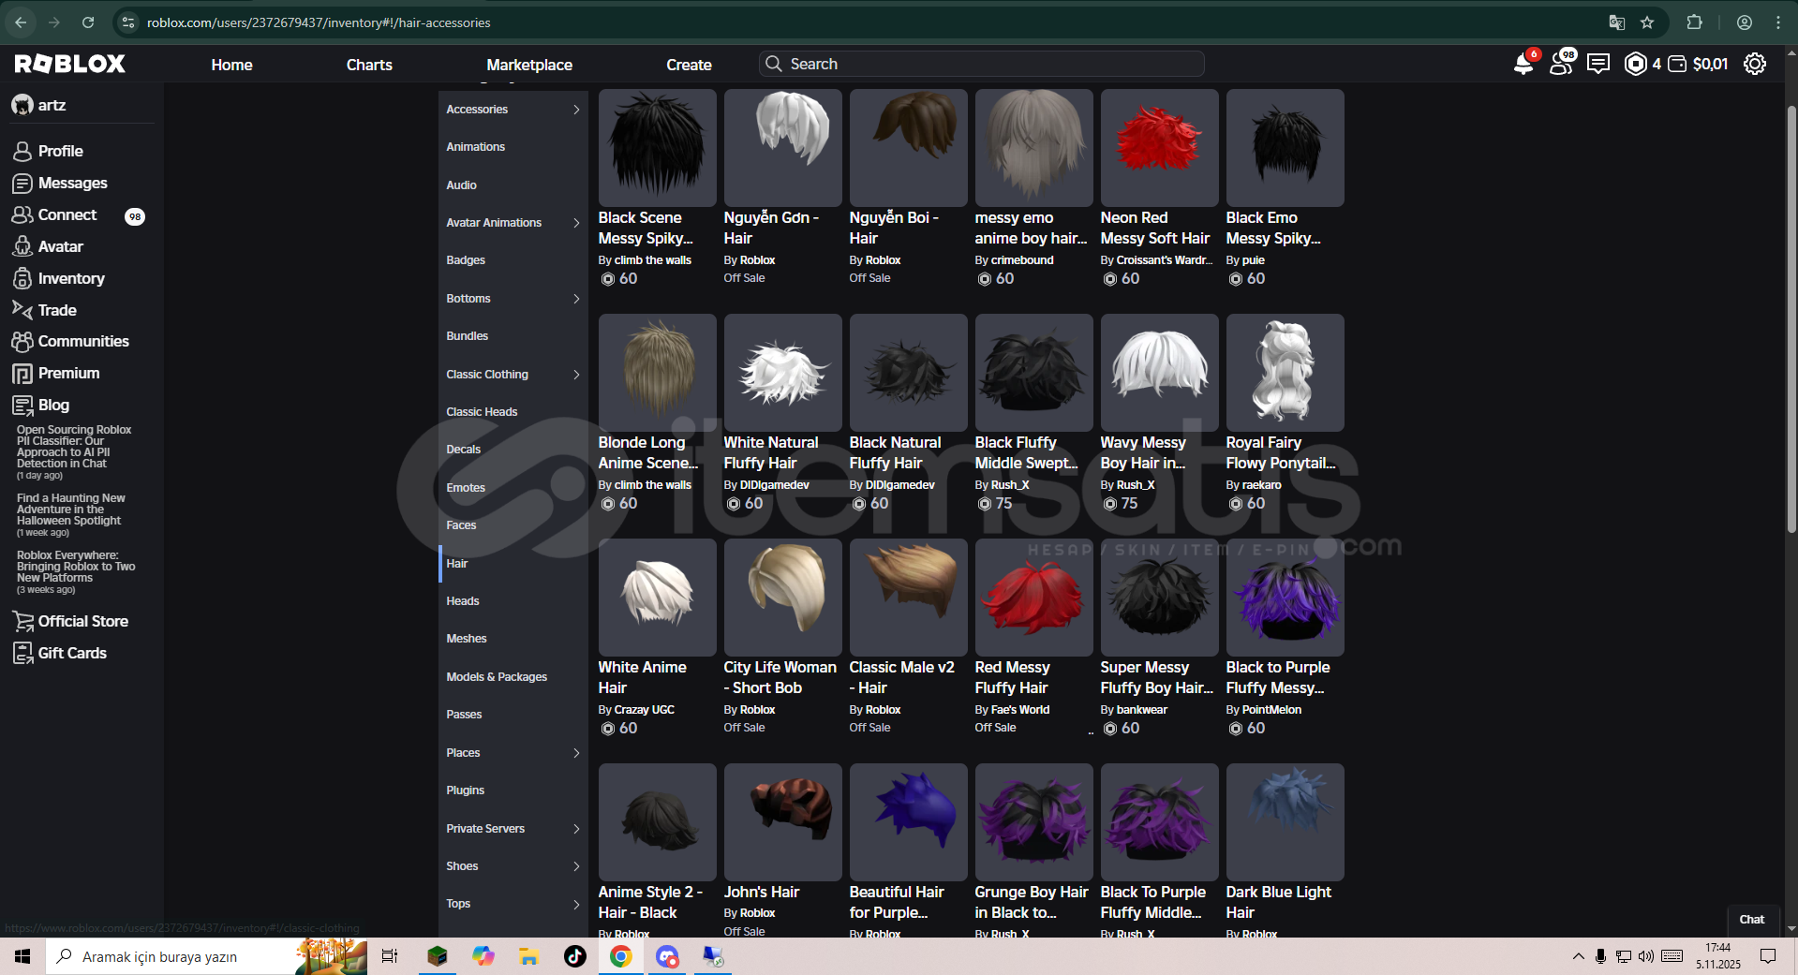Image resolution: width=1798 pixels, height=975 pixels.
Task: Open the Official Store sidebar item
Action: coord(82,621)
